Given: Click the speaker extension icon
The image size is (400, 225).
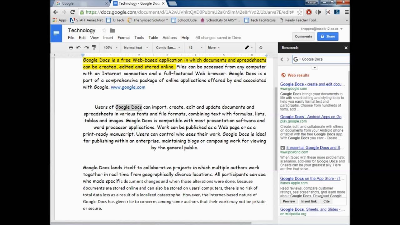Looking at the screenshot, I should [318, 12].
